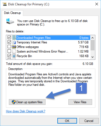Open How does Disk Cleanup work link
The height and width of the screenshot is (126, 101).
pyautogui.click(x=26, y=111)
